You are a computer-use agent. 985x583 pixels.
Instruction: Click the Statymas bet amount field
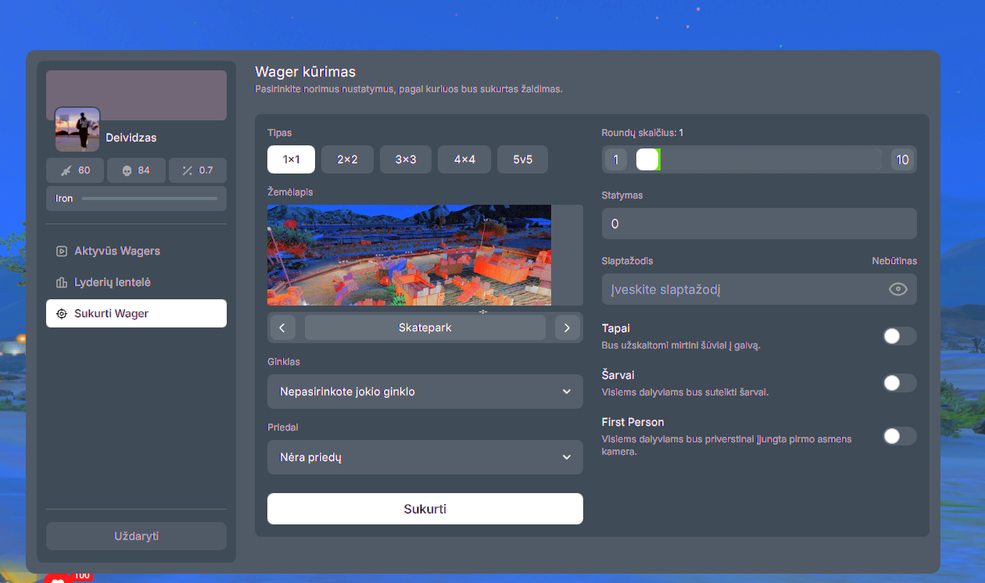tap(758, 224)
